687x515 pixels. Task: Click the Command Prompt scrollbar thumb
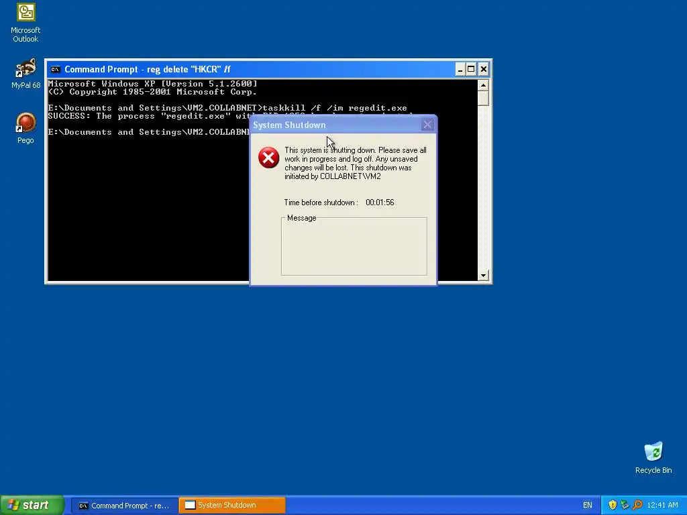pos(483,98)
